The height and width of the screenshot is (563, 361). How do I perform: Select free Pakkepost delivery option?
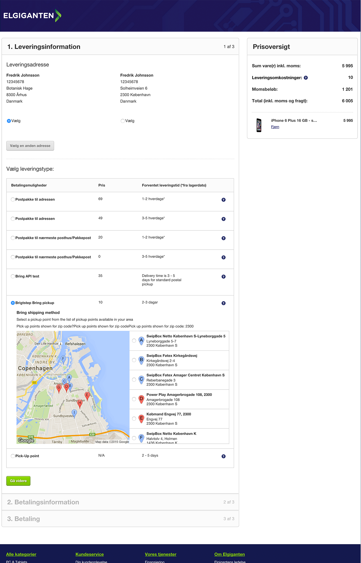pos(13,257)
